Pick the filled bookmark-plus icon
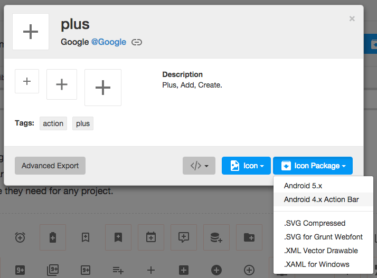This screenshot has width=377, height=278. (118, 237)
